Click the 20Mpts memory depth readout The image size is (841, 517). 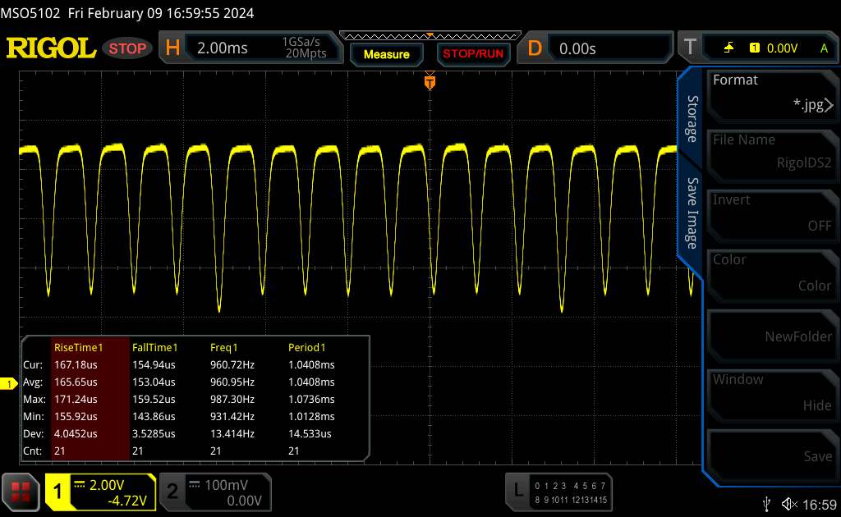(x=306, y=53)
